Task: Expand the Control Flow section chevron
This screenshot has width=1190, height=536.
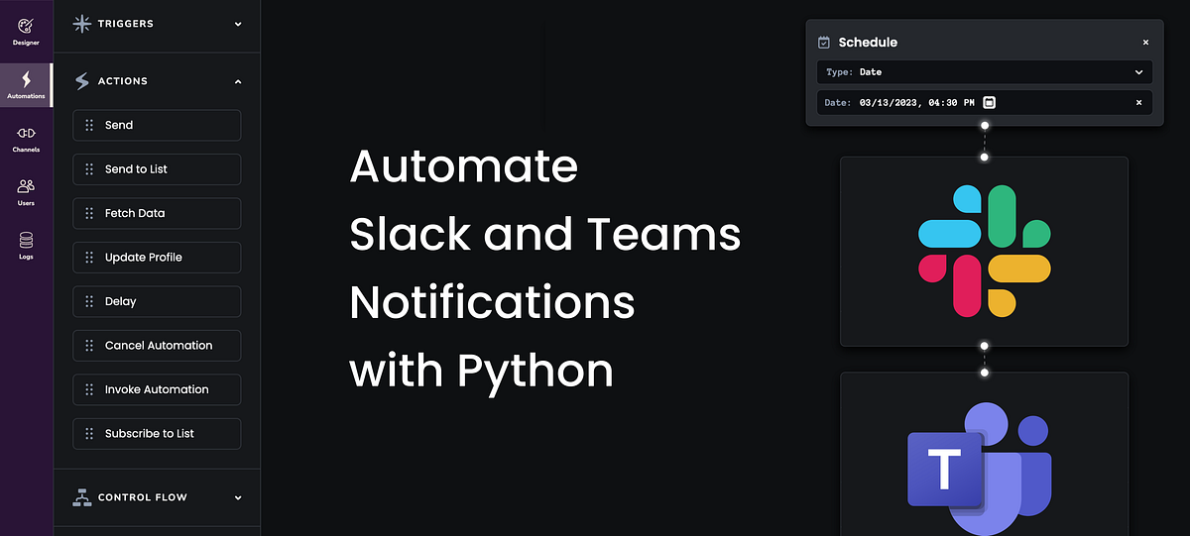Action: [x=238, y=497]
